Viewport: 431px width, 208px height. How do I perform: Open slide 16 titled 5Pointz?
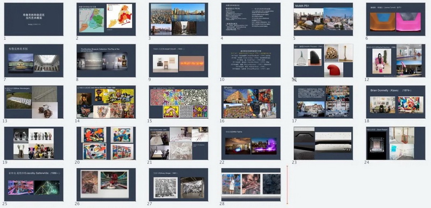(251, 102)
